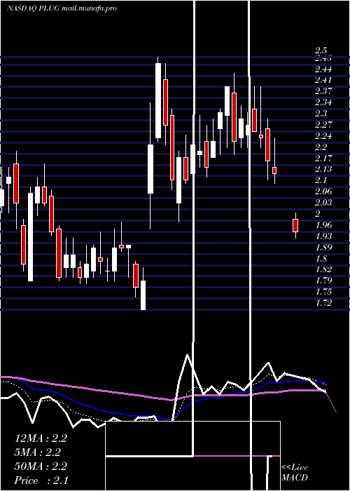The width and height of the screenshot is (350, 491).
Task: Pick the 2.34 price level label
Action: point(323,102)
